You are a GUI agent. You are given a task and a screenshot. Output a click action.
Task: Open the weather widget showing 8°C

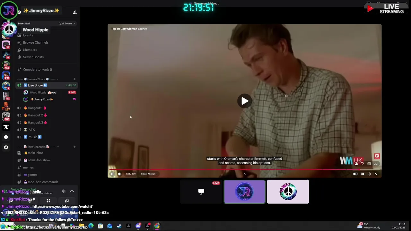click(369, 226)
